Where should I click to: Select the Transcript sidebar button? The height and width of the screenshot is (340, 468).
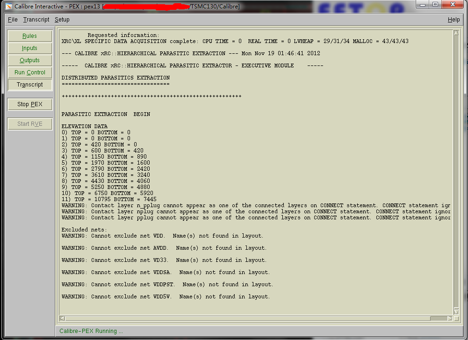[29, 85]
